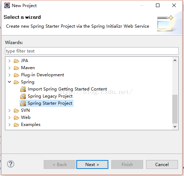Image resolution: width=184 pixels, height=176 pixels.
Task: Focus the type filter text field
Action: click(92, 51)
